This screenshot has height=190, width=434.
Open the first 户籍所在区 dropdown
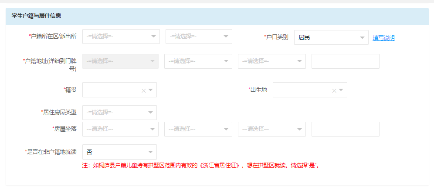121,37
